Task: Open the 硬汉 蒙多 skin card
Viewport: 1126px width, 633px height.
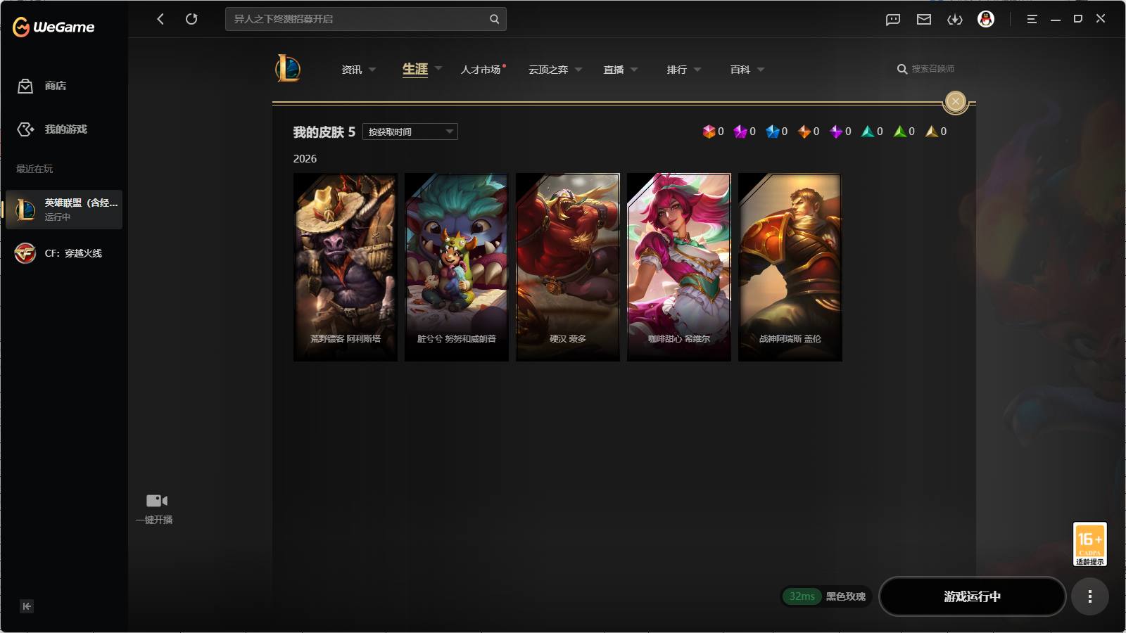Action: pos(568,267)
